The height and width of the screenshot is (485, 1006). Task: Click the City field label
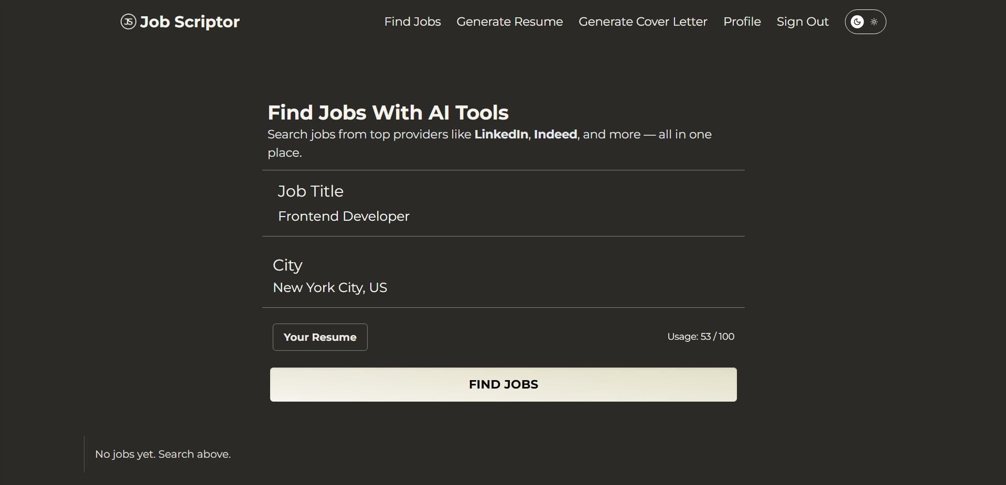[287, 265]
